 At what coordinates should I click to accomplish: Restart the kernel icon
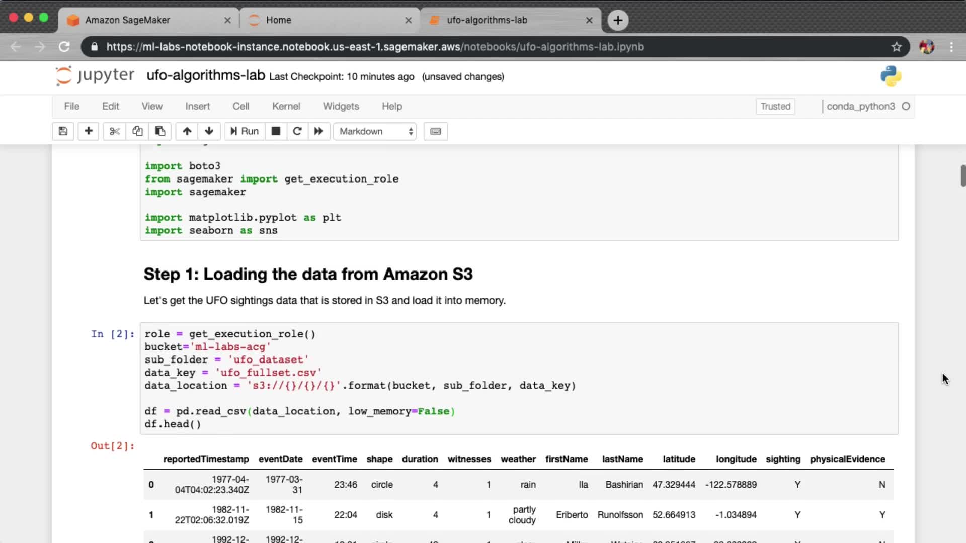297,131
